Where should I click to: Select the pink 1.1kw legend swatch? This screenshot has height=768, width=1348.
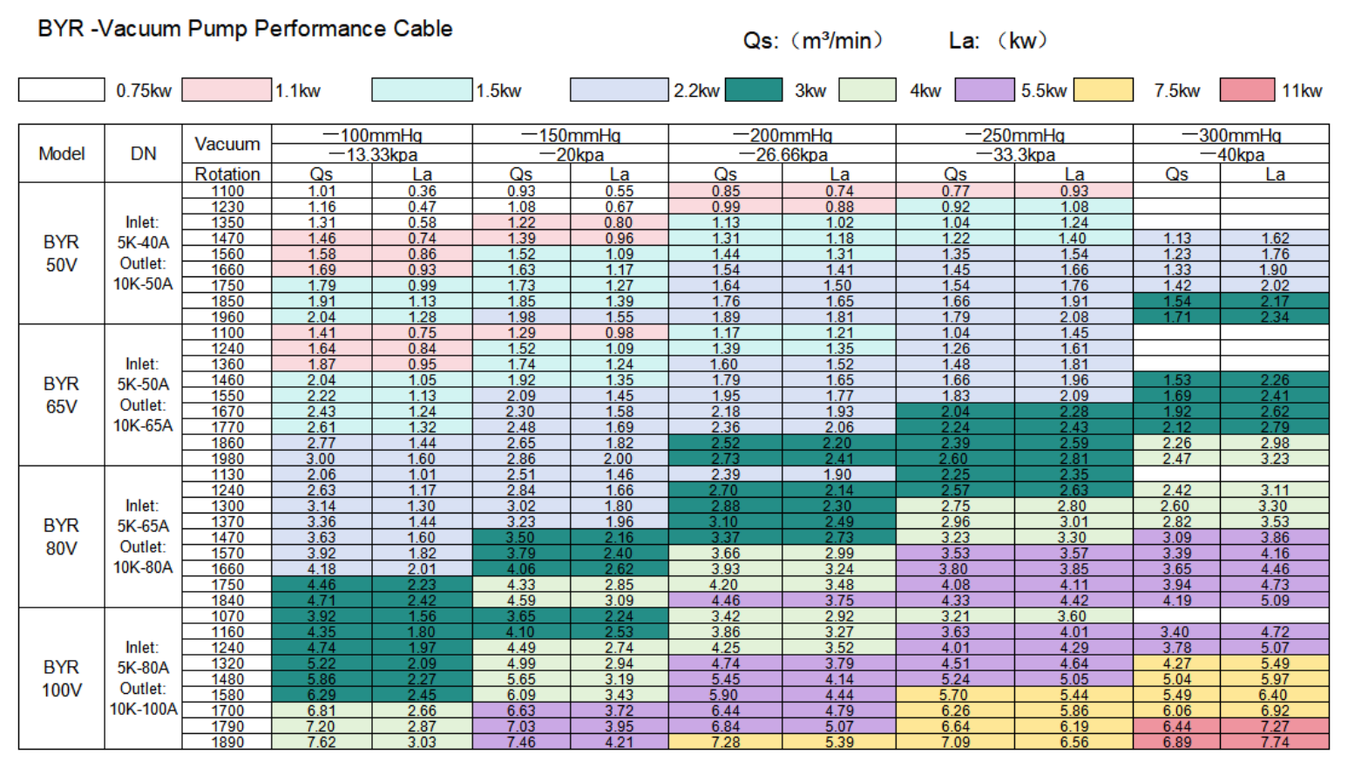(227, 90)
